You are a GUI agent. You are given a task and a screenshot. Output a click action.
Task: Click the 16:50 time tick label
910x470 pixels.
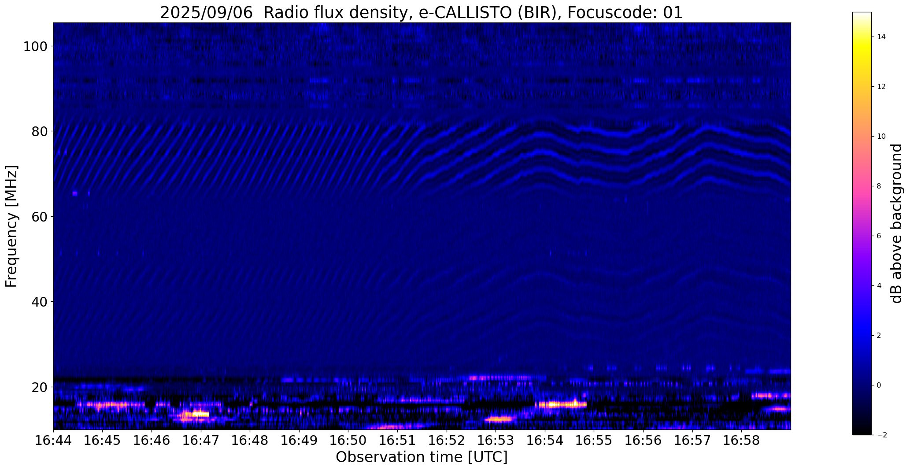[348, 440]
